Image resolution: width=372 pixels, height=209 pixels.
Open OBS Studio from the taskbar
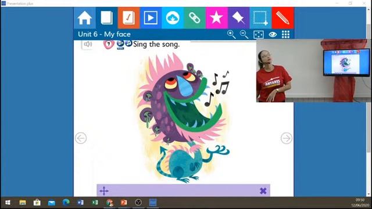(x=138, y=203)
